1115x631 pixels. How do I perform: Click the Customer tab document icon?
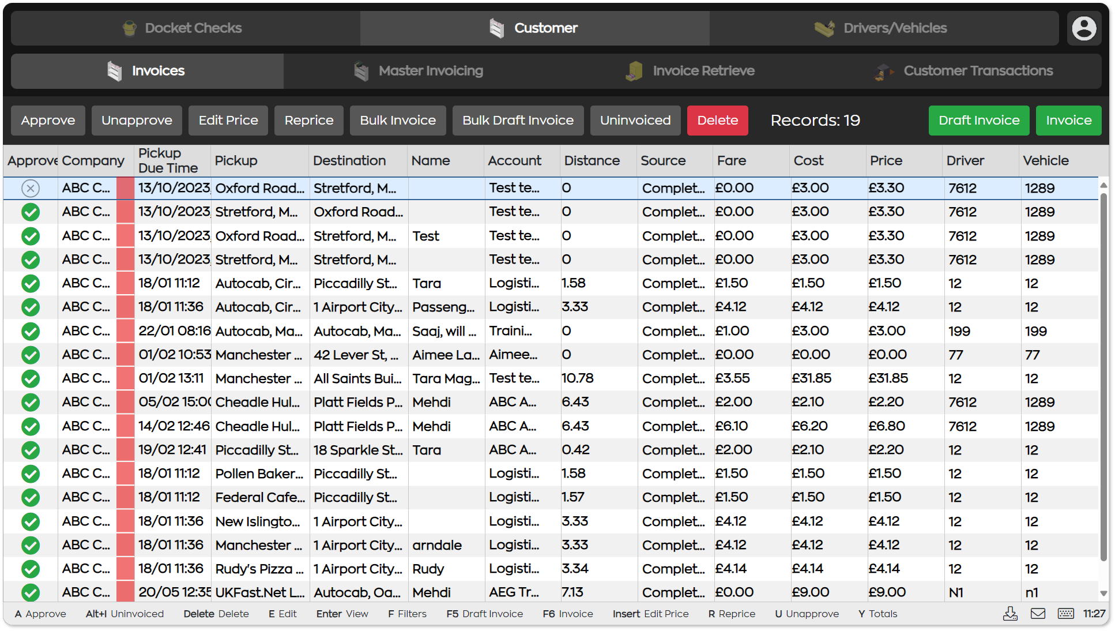point(497,28)
